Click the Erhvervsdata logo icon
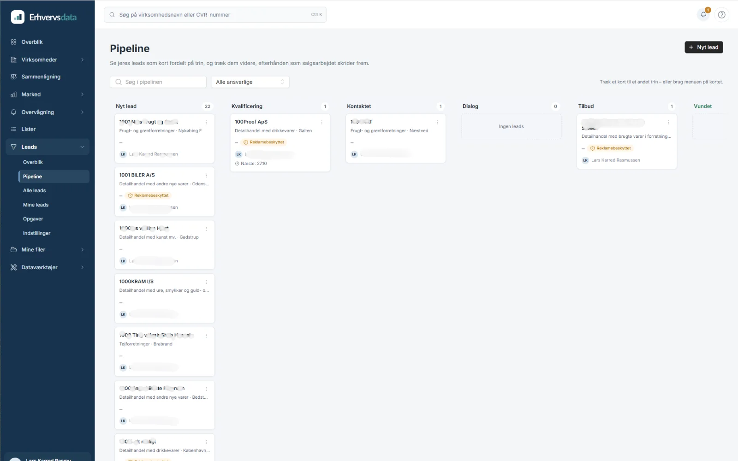 click(18, 17)
